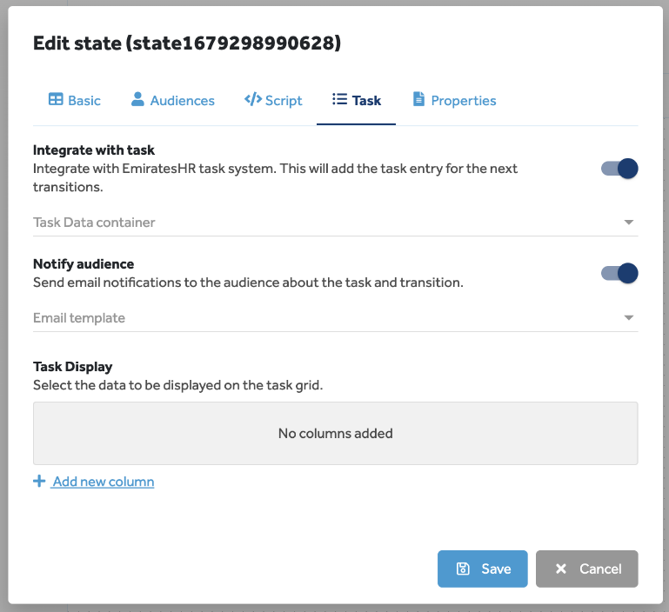This screenshot has width=669, height=612.
Task: Open the Script tab
Action: tap(273, 100)
